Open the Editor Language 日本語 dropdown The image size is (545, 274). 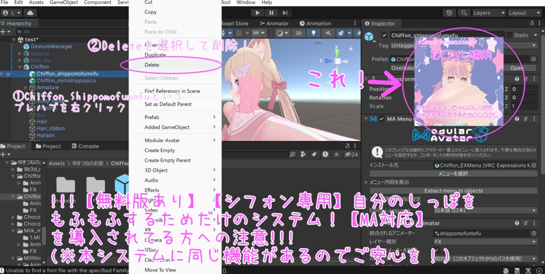click(485, 210)
